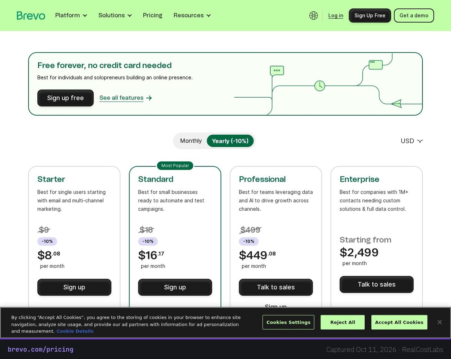This screenshot has width=451, height=359.
Task: Sign up for the Starter plan
Action: 74,287
